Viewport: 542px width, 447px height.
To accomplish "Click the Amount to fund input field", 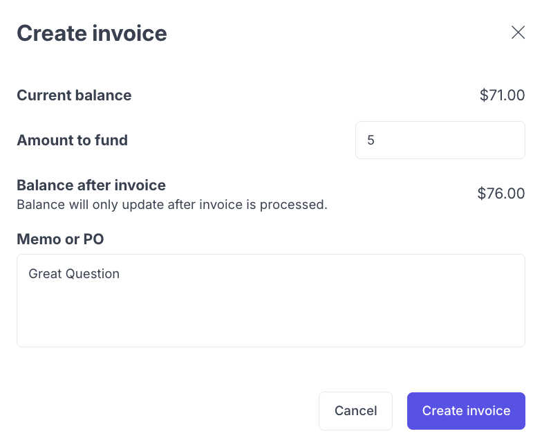I will [x=440, y=140].
